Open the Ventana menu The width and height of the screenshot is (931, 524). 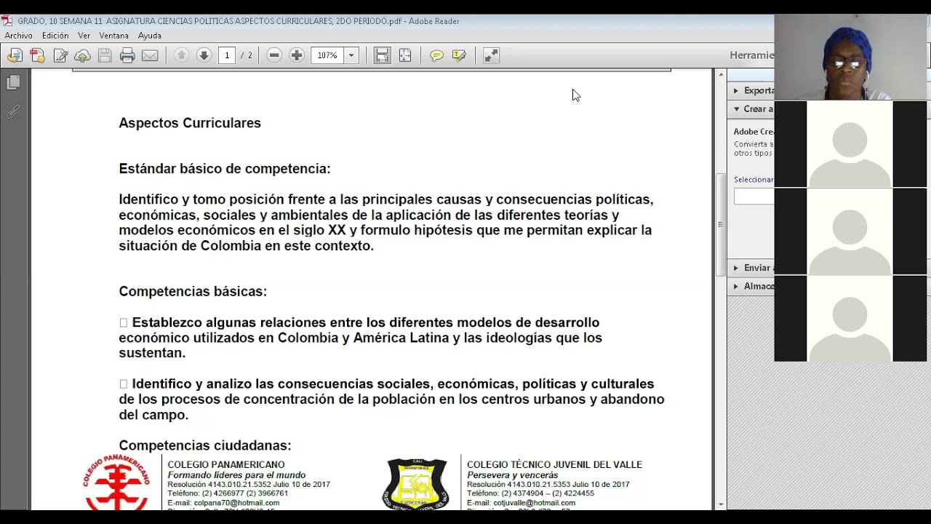113,36
